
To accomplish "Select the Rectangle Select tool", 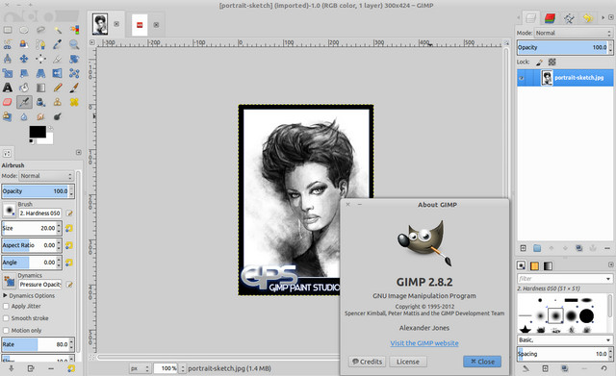I will pyautogui.click(x=8, y=30).
